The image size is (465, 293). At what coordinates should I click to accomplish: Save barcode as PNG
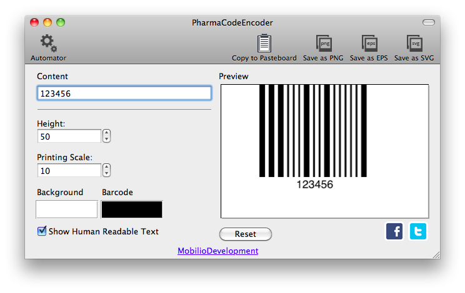point(323,44)
